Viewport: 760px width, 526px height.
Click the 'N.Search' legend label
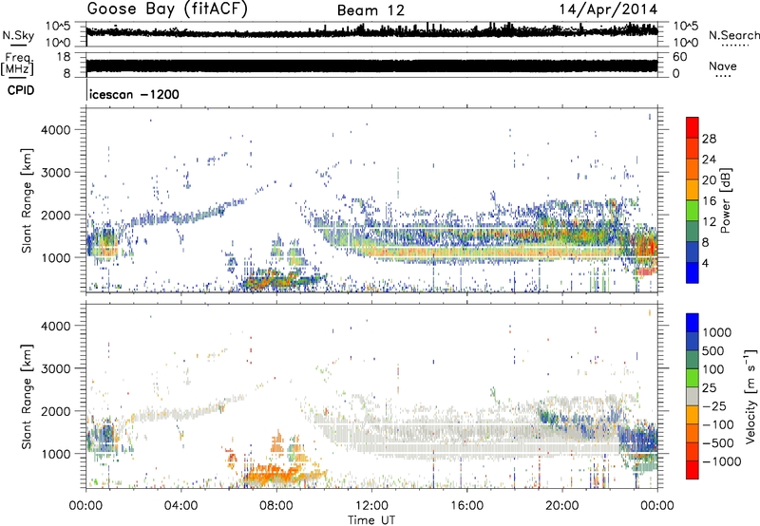(x=733, y=35)
